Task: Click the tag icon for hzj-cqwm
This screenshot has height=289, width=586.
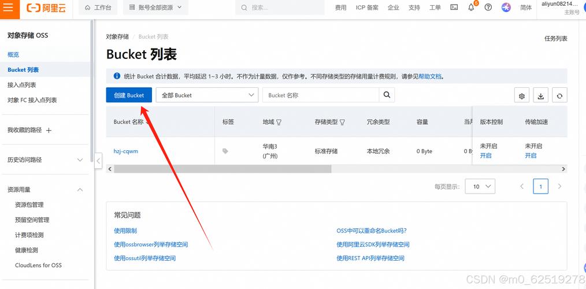Action: (225, 151)
